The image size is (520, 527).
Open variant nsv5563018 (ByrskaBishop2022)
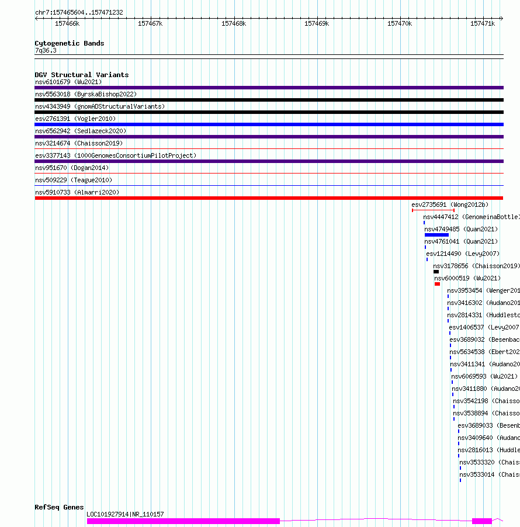pos(86,94)
